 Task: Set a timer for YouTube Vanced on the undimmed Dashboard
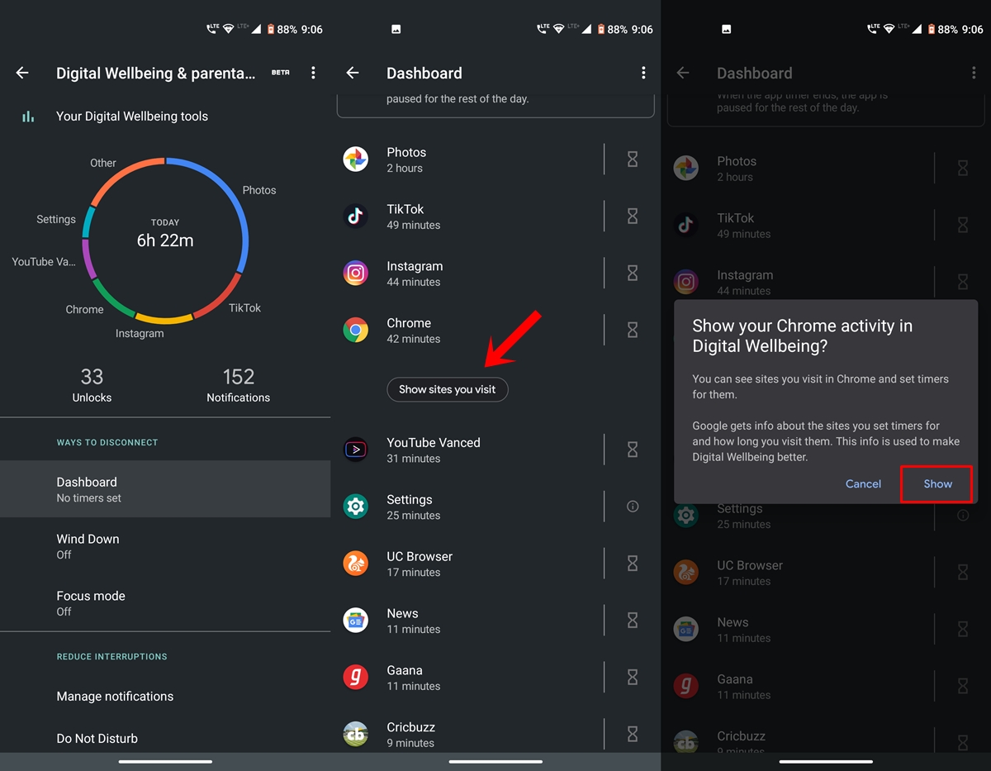click(633, 450)
